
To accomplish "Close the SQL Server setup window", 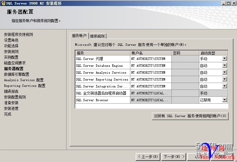I will tap(234, 3).
